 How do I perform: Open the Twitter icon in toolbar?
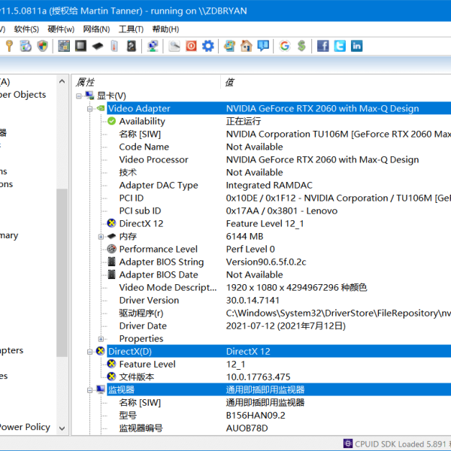(340, 46)
